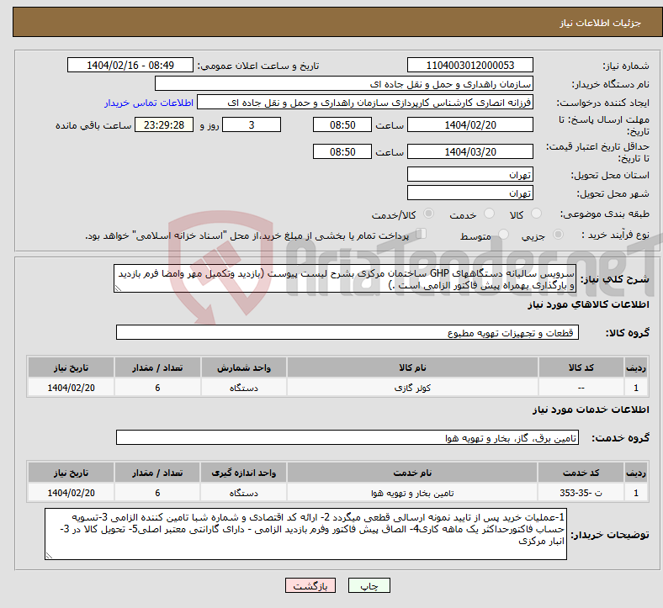Click the service group تامین برق، گاز field
Image resolution: width=663 pixels, height=608 pixels.
tap(347, 438)
